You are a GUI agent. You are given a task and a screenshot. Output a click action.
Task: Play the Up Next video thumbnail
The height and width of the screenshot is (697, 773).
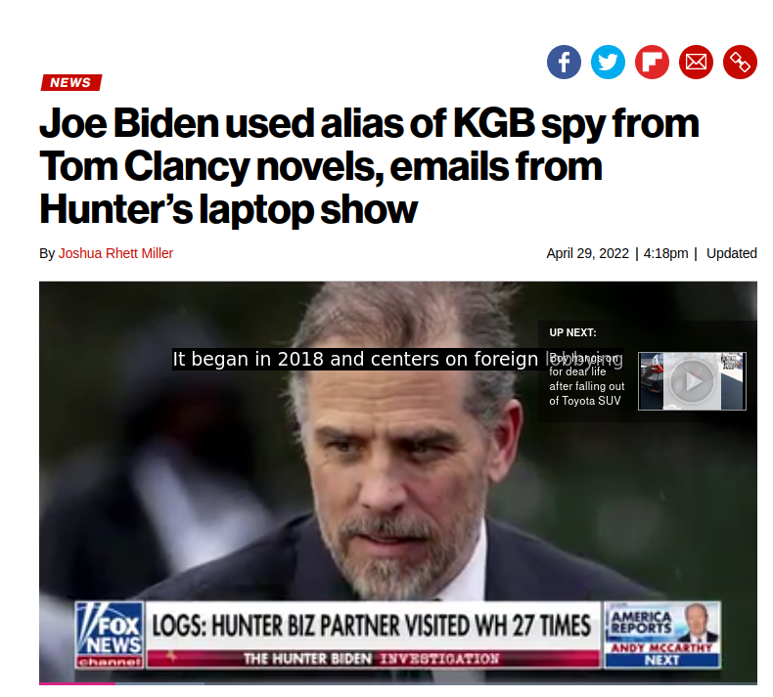point(692,381)
